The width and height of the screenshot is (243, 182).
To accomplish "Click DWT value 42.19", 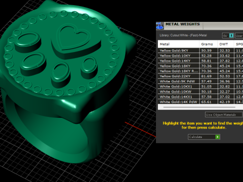I will (225, 102).
